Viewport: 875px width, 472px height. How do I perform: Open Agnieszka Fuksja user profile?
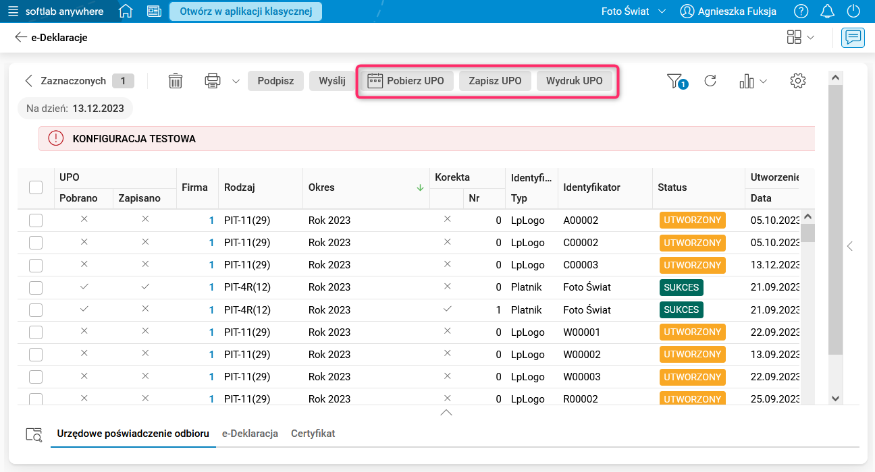[728, 11]
